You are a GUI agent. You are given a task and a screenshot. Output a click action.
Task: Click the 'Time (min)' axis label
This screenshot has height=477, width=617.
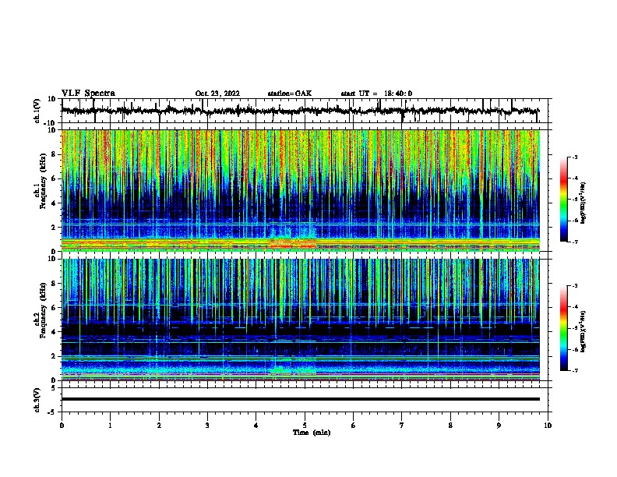312,433
